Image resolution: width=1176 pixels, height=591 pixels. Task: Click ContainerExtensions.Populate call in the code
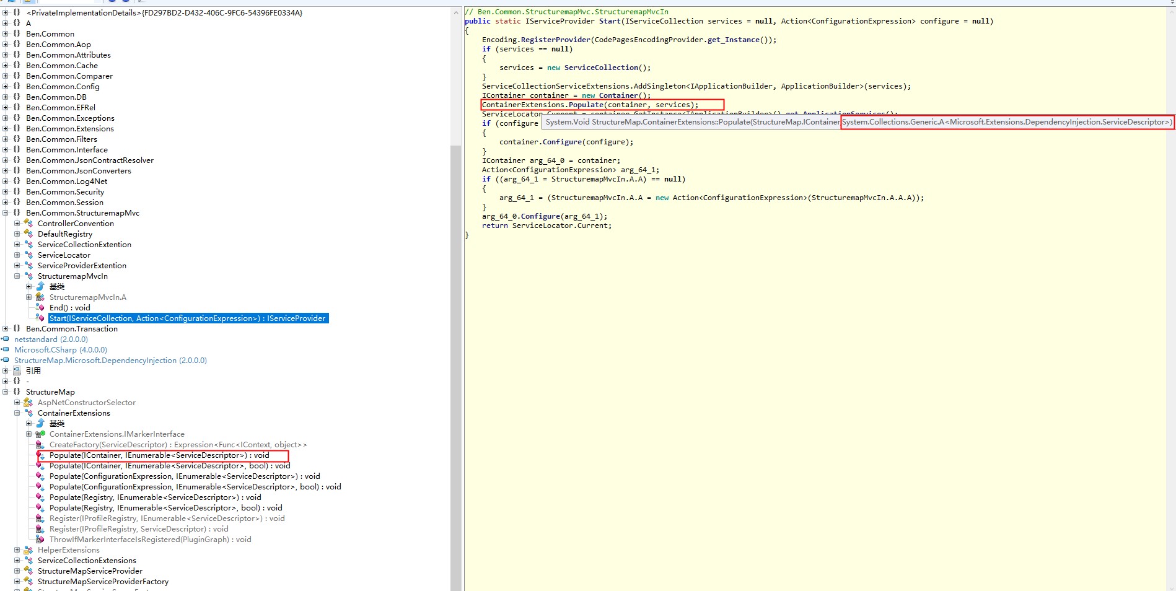[x=590, y=105]
